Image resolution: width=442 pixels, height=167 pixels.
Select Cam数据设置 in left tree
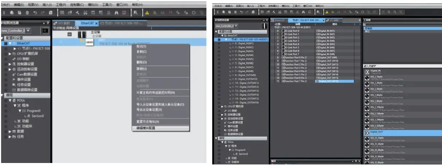[27, 74]
